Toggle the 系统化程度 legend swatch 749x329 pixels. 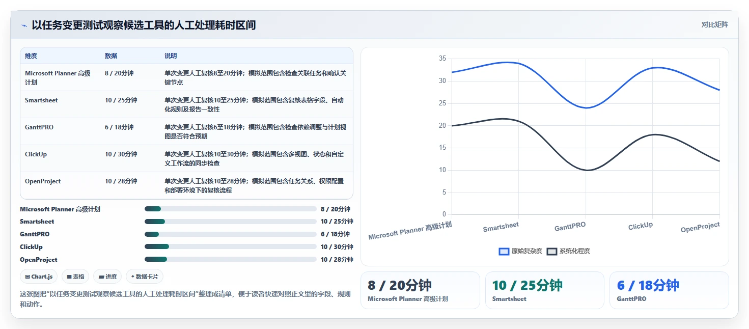[552, 251]
